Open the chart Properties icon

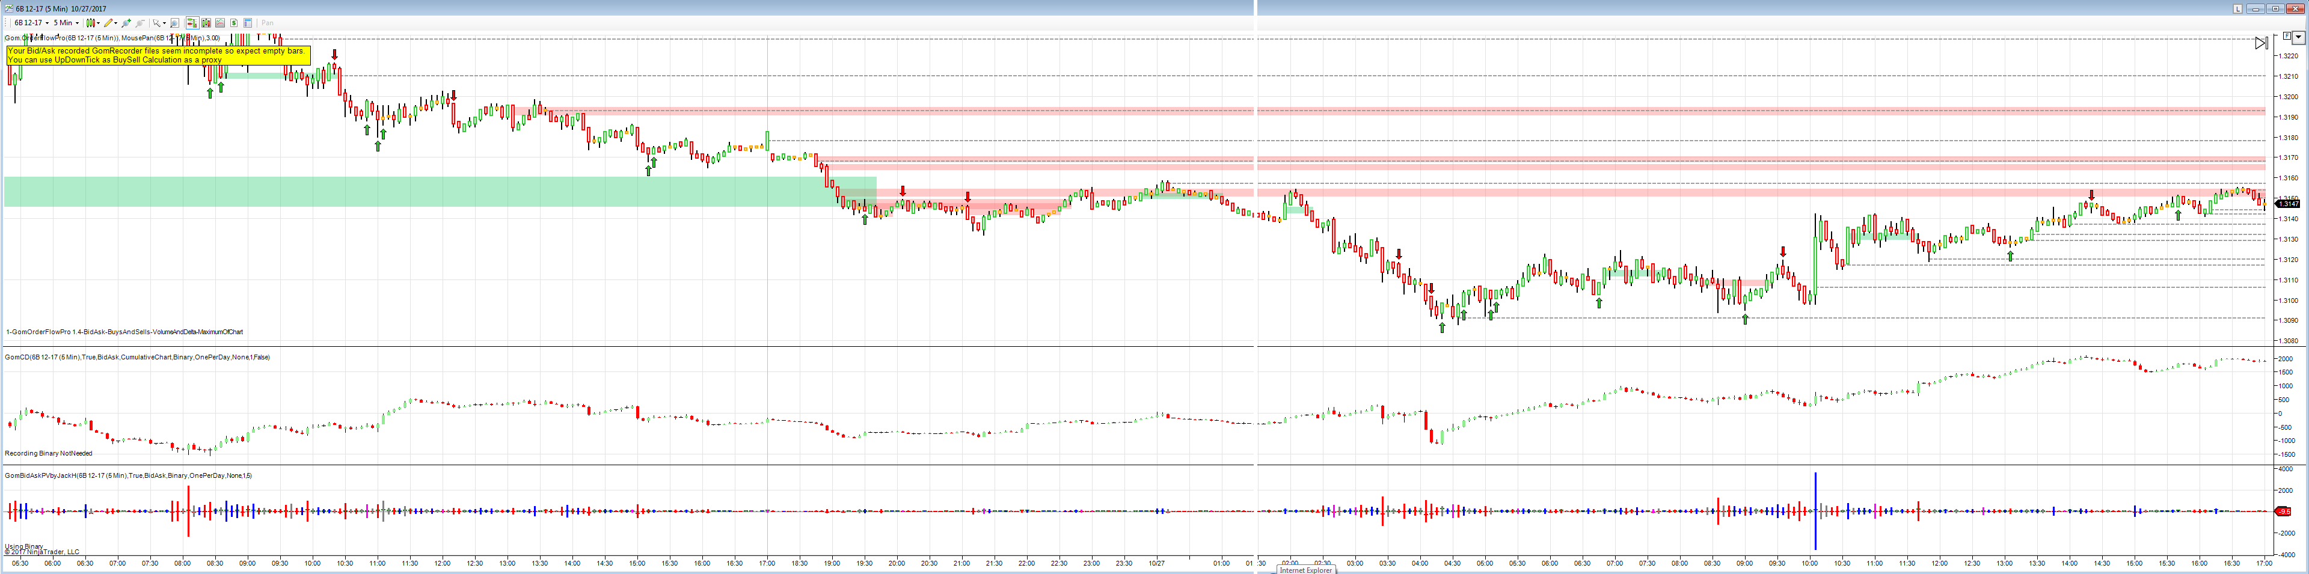[x=247, y=22]
